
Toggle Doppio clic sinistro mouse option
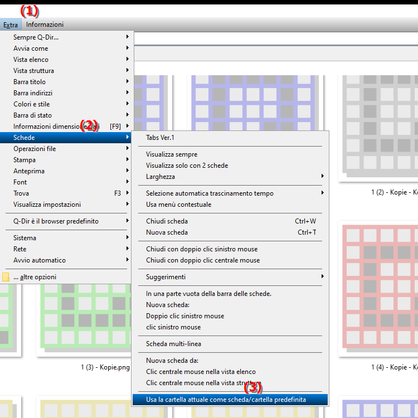click(x=230, y=316)
